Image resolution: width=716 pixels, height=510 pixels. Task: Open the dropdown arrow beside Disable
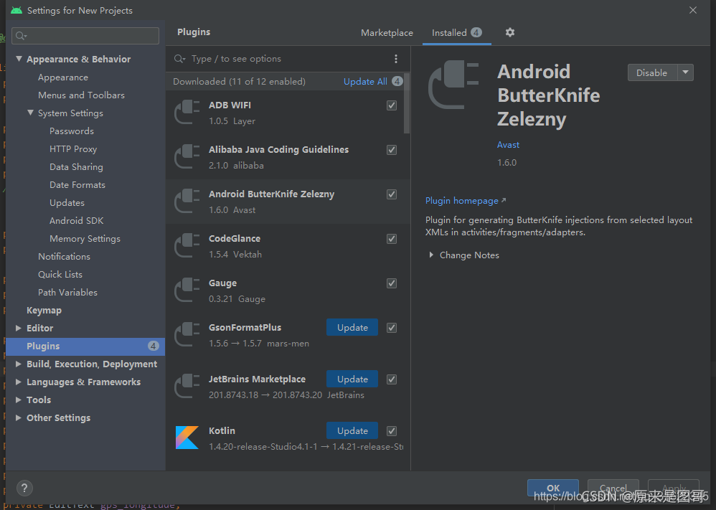pos(686,72)
